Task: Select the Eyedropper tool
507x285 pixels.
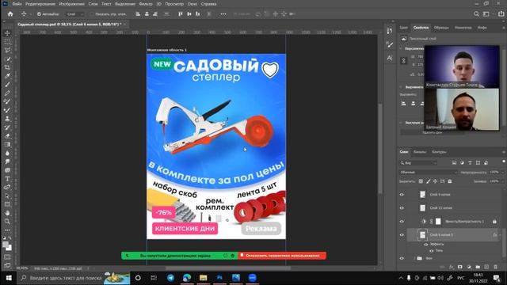Action: tap(7, 76)
